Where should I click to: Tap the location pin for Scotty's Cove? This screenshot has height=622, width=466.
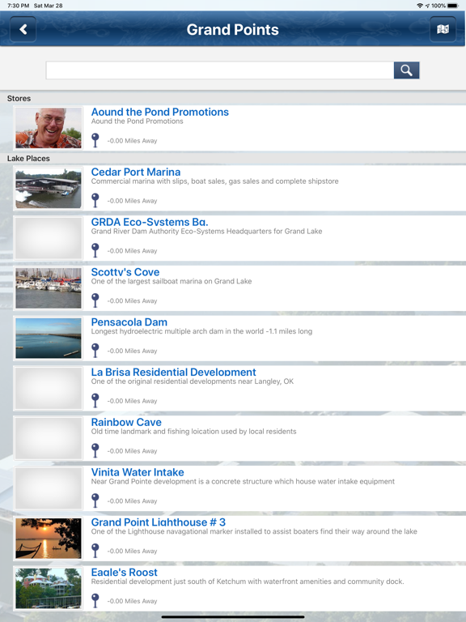[x=95, y=300]
